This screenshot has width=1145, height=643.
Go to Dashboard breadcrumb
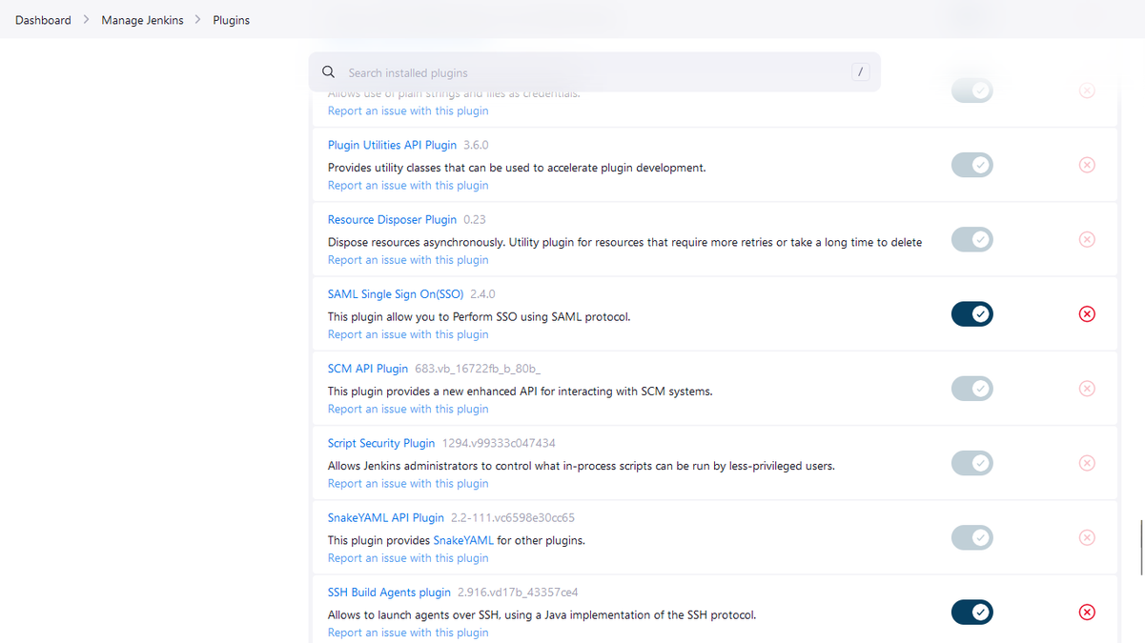(x=43, y=20)
